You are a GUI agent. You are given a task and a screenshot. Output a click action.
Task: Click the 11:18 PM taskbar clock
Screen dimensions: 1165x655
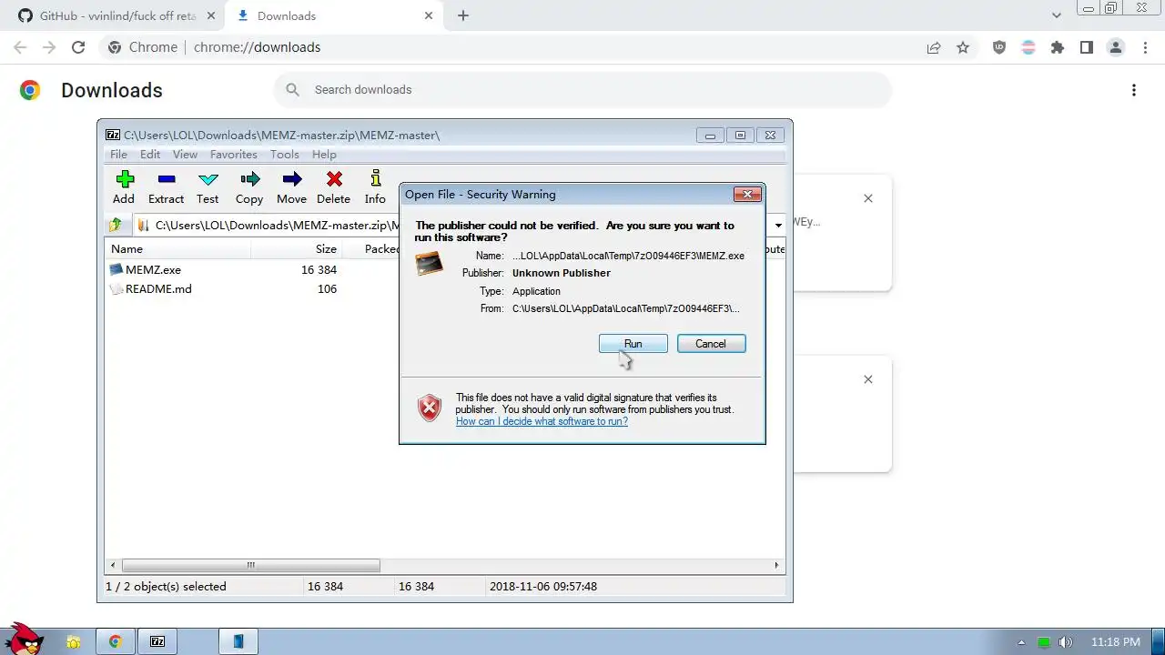1115,642
